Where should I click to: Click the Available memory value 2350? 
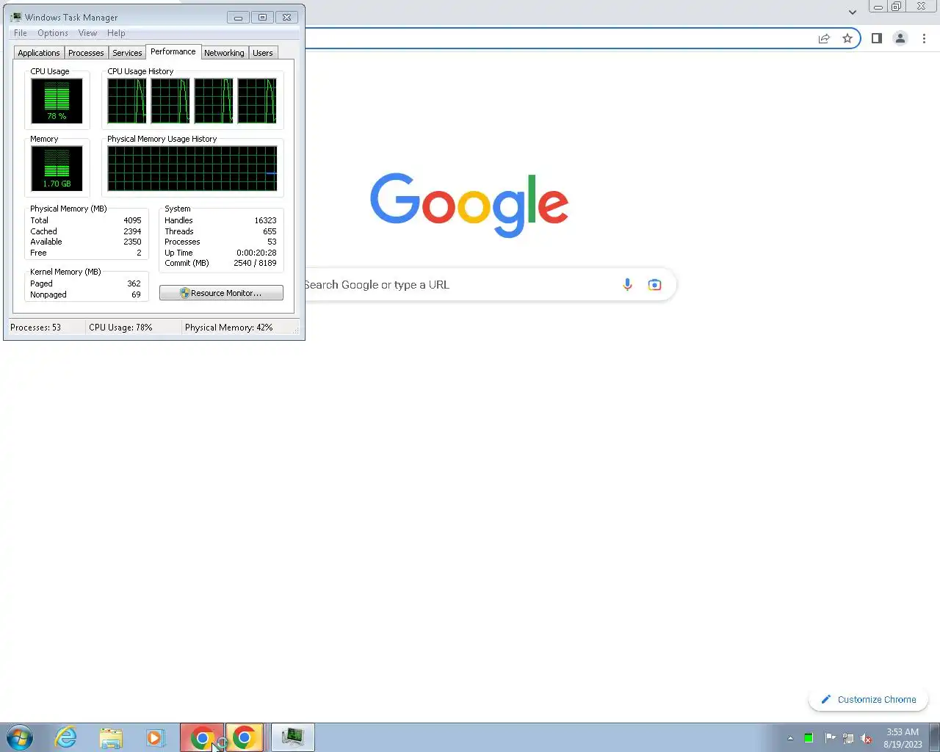[132, 242]
